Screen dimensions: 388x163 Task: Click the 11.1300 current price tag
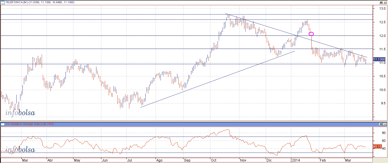(379, 59)
